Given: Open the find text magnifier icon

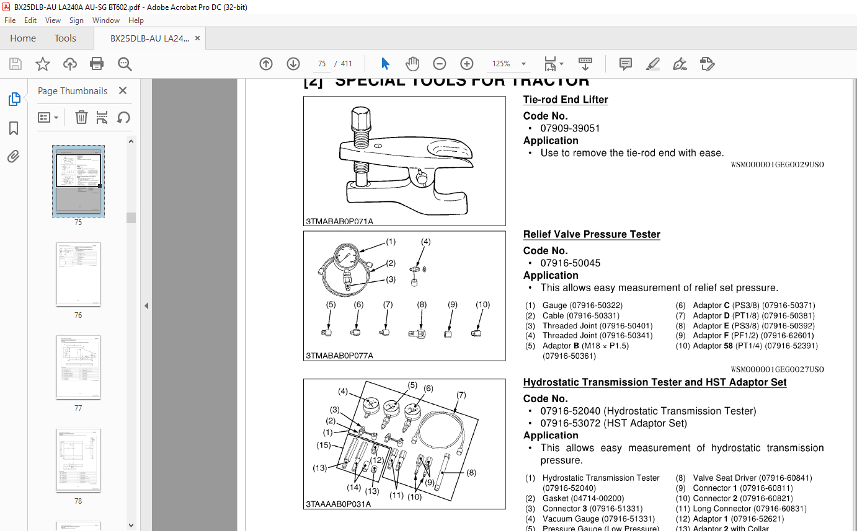Looking at the screenshot, I should pos(125,64).
